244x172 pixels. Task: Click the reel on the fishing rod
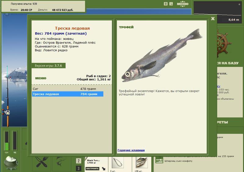pyautogui.click(x=6, y=112)
